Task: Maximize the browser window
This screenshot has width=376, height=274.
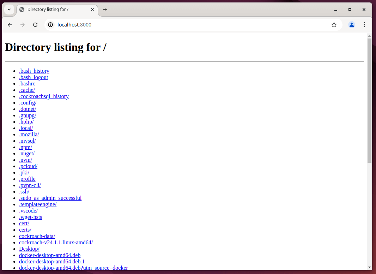Action: (x=350, y=10)
